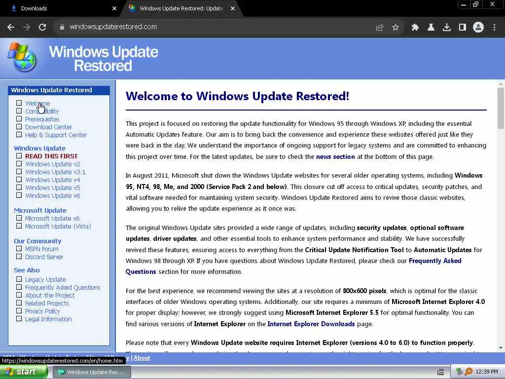This screenshot has width=505, height=379.
Task: Open the Extensions puzzle icon
Action: [x=415, y=28]
